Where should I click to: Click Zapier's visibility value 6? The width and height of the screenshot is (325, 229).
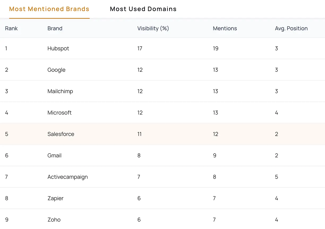point(139,198)
